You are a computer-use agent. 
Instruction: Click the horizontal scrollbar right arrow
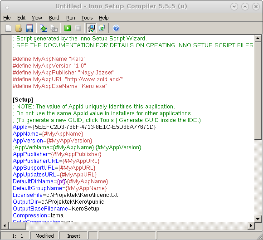click(x=251, y=226)
